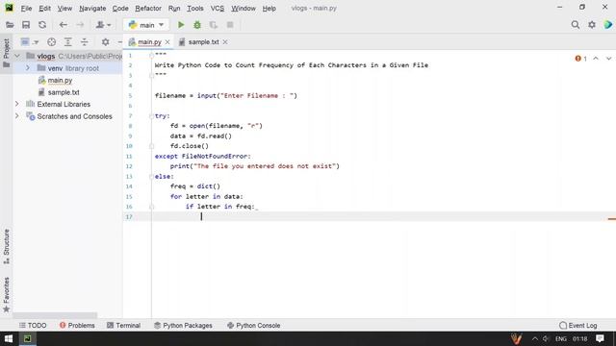The image size is (616, 346).
Task: Open the 'main' run configuration dropdown
Action: (x=145, y=25)
